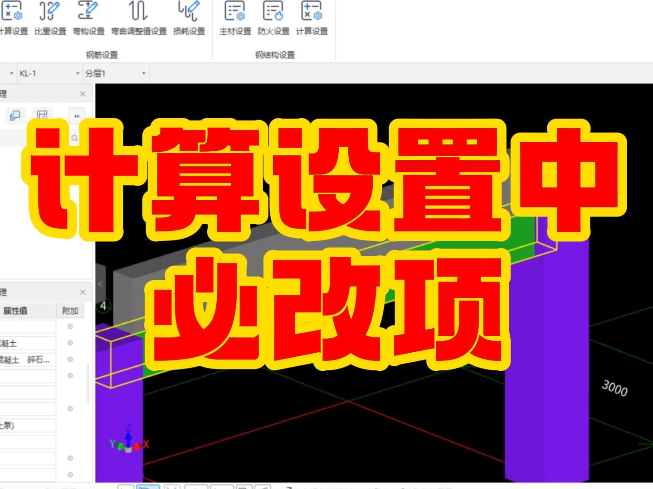Click the properties panel vertical scrollbar

point(88,384)
